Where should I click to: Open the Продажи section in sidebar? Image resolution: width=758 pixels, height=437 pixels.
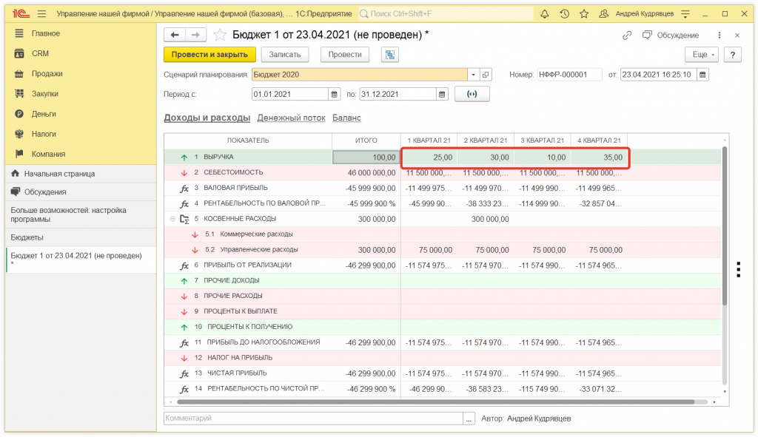point(47,74)
